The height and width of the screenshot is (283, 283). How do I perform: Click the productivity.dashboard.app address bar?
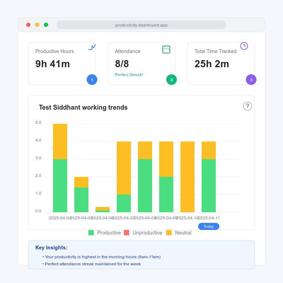(141, 25)
